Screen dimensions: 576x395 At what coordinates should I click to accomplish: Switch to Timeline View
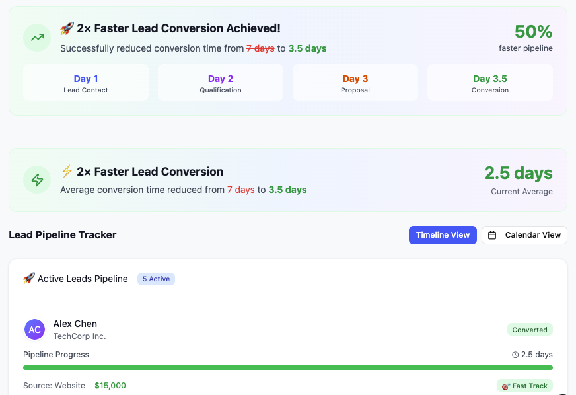pos(443,235)
